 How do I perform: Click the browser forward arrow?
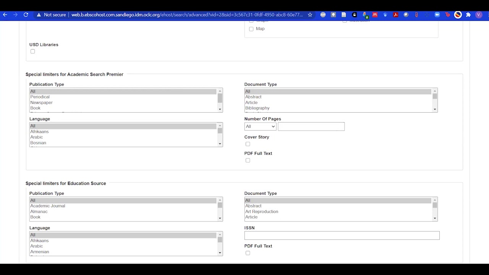pos(15,15)
